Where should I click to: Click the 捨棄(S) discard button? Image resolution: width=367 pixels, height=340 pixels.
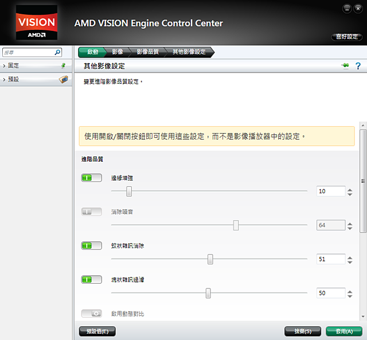(303, 331)
